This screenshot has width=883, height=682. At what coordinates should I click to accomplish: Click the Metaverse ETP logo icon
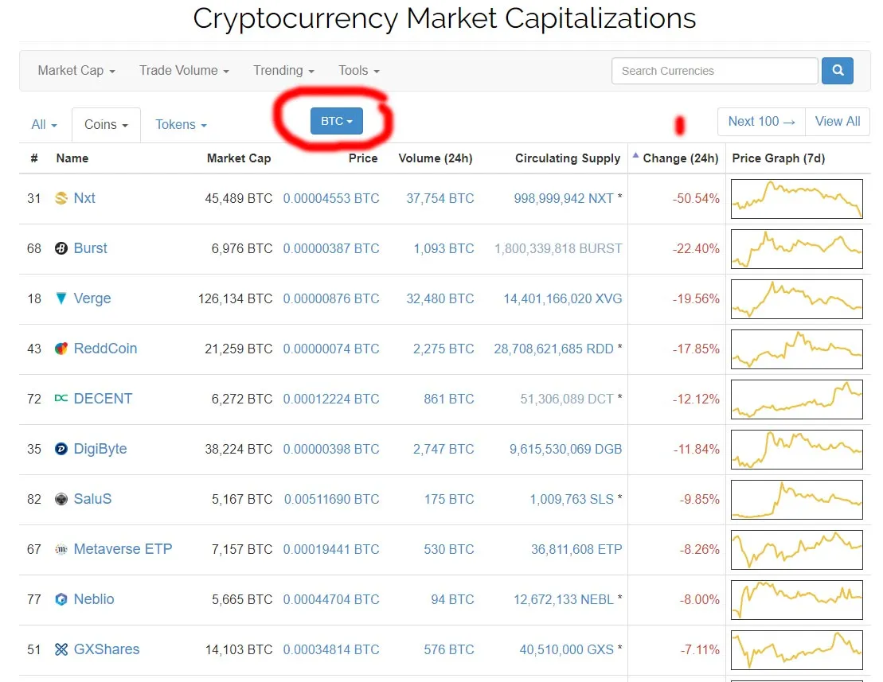(61, 548)
